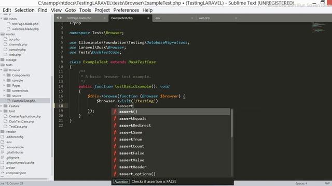This screenshot has width=332, height=186.
Task: Choose assertFalse from autocomplete list
Action: click(171, 153)
